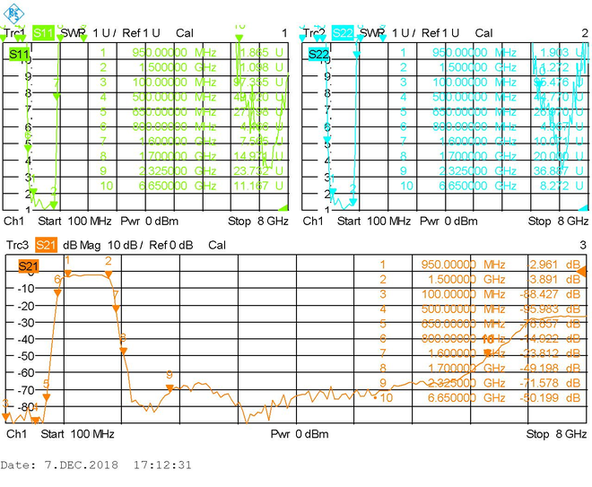The width and height of the screenshot is (592, 487).
Task: Click the Trc3 trace name in the lower diagram
Action: [17, 246]
